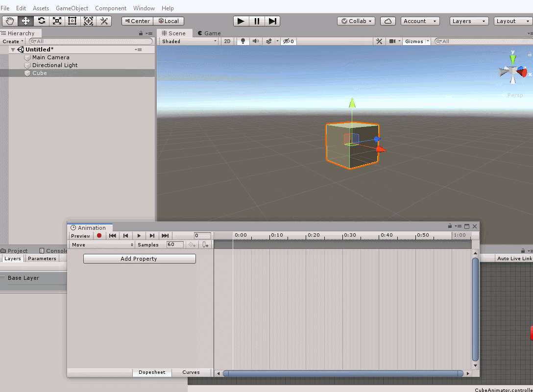Viewport: 533px width, 392px height.
Task: Click the cloud services icon in the toolbar
Action: point(387,21)
